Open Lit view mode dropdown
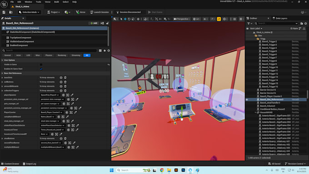309x174 pixels. [196, 19]
